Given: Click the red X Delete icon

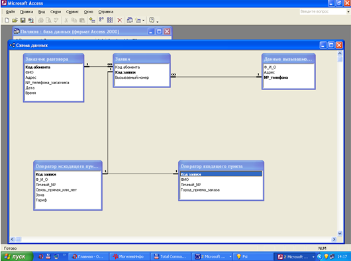Looking at the screenshot, I should click(120, 21).
